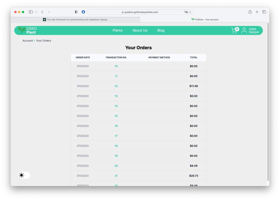Image resolution: width=280 pixels, height=200 pixels.
Task: Click the Share icon in Safari
Action: tap(250, 12)
